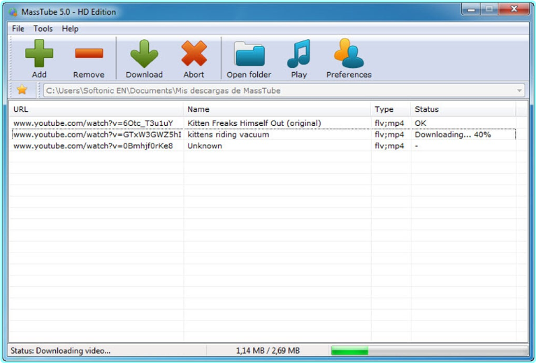
Task: Minimize the MassTube window
Action: pos(471,9)
